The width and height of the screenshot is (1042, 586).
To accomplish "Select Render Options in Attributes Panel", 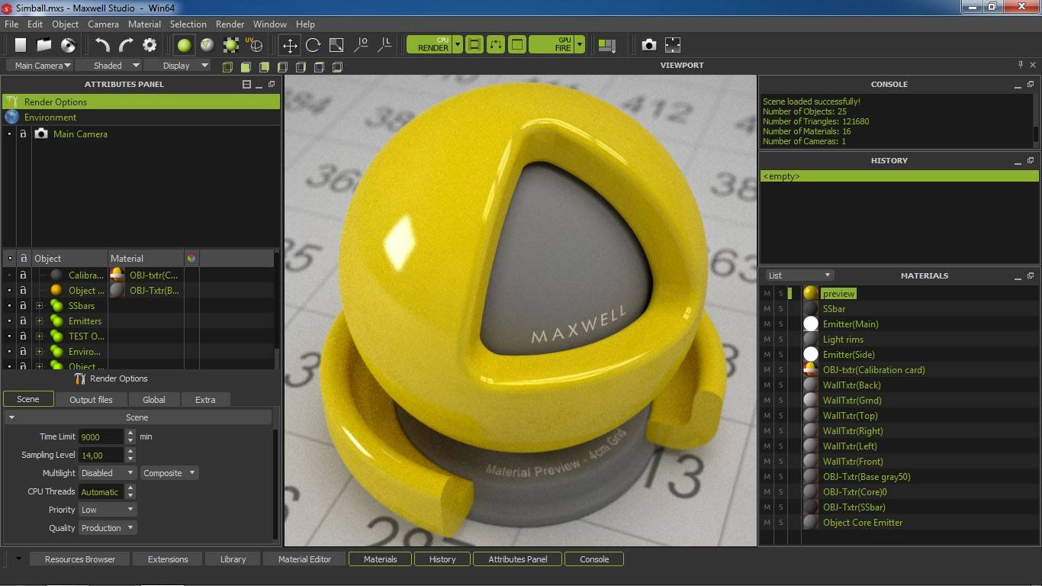I will click(x=140, y=101).
